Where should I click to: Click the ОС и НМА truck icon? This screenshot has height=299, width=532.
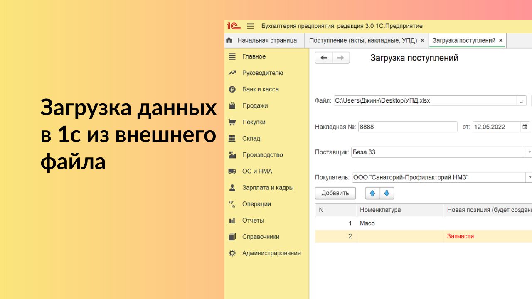[232, 171]
